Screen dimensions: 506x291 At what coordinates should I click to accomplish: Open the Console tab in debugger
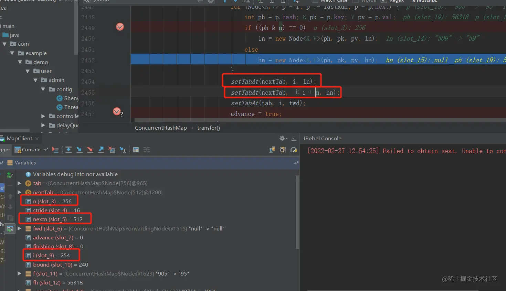pyautogui.click(x=28, y=150)
